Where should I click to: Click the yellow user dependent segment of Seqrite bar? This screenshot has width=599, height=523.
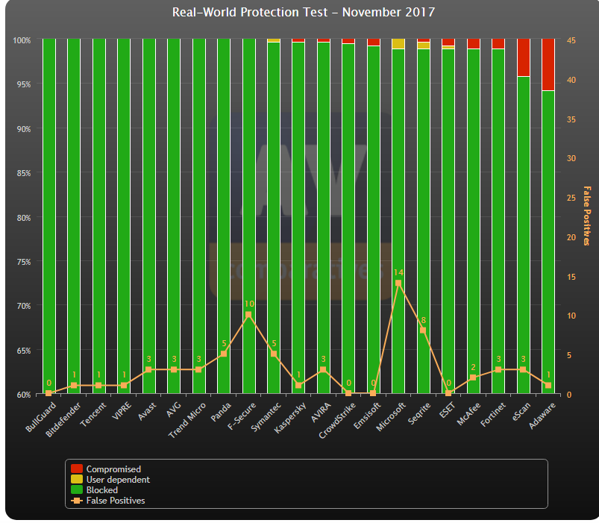point(423,46)
